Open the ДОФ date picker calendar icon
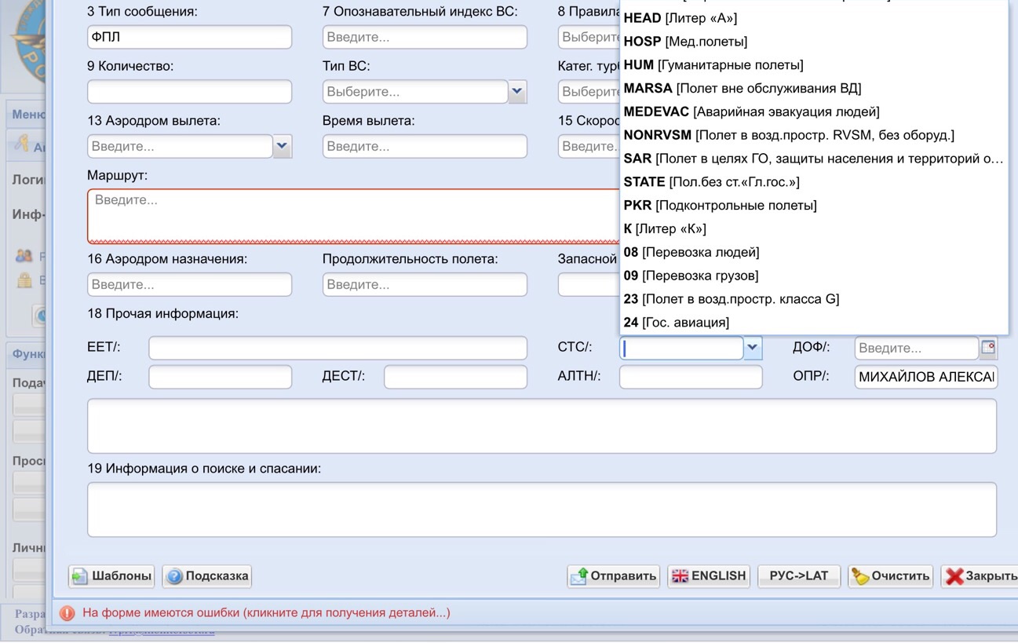 click(x=988, y=347)
